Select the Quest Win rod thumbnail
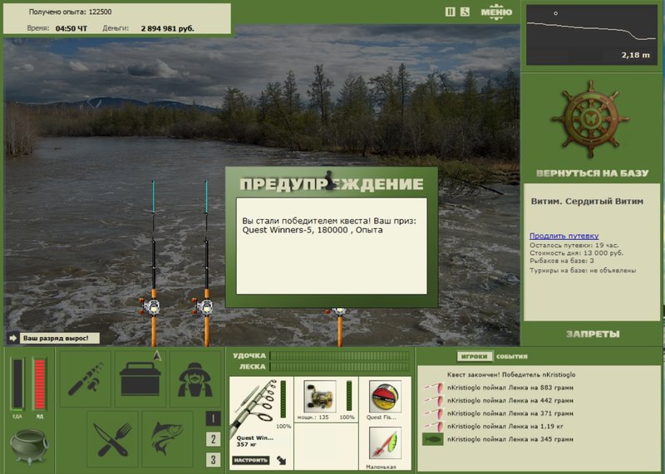The height and width of the screenshot is (474, 665). [253, 407]
